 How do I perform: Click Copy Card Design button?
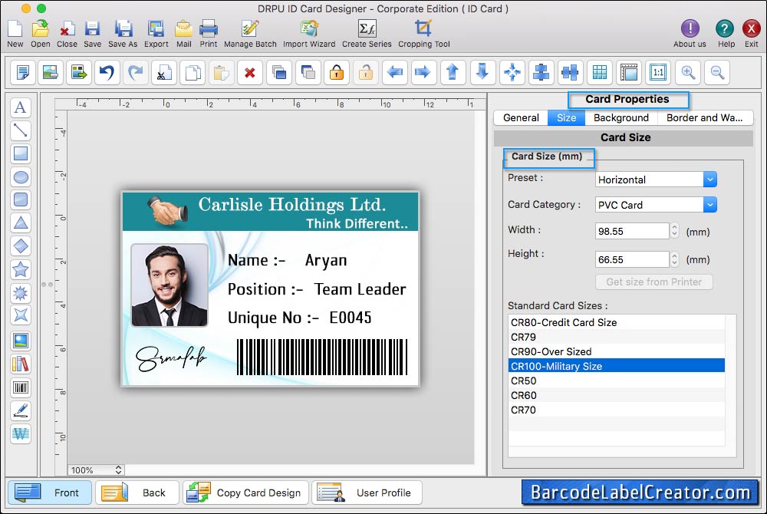(245, 493)
